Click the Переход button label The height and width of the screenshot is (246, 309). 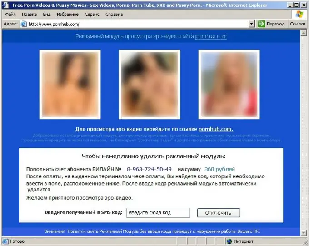click(x=275, y=24)
